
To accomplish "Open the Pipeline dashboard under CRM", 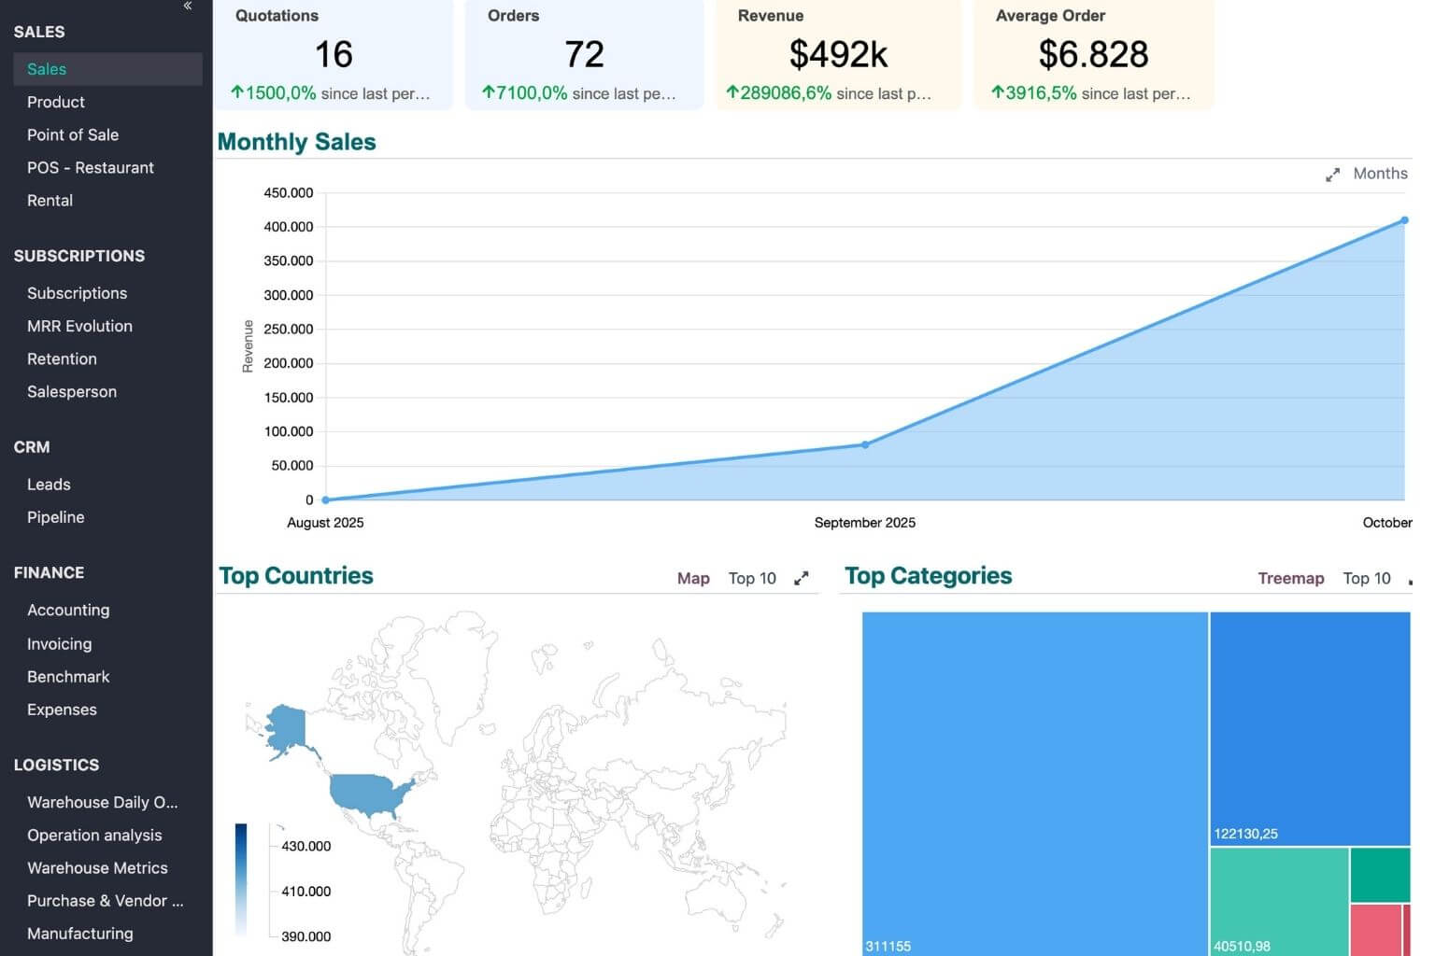I will coord(55,517).
